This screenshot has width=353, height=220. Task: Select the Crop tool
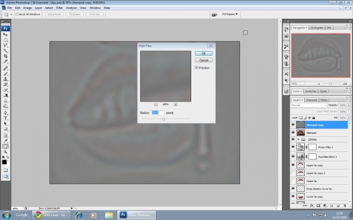tap(6, 56)
